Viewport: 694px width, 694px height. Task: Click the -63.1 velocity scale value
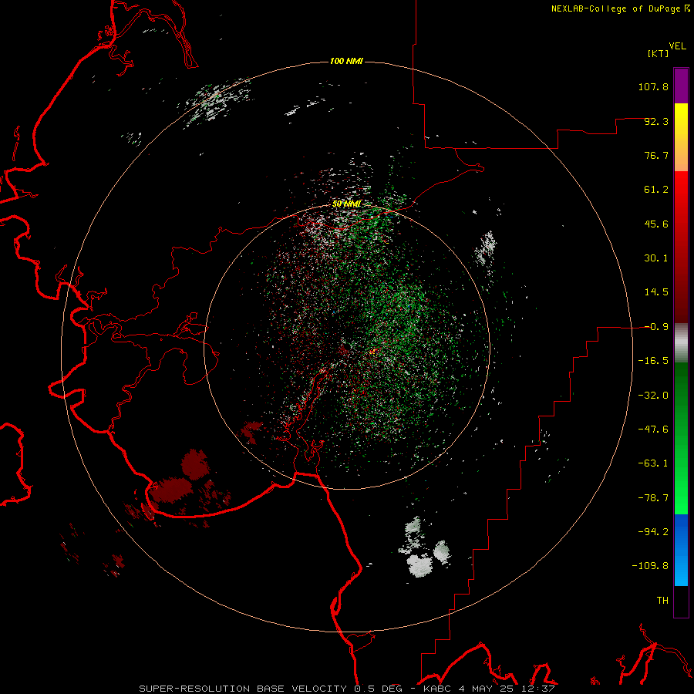[653, 463]
